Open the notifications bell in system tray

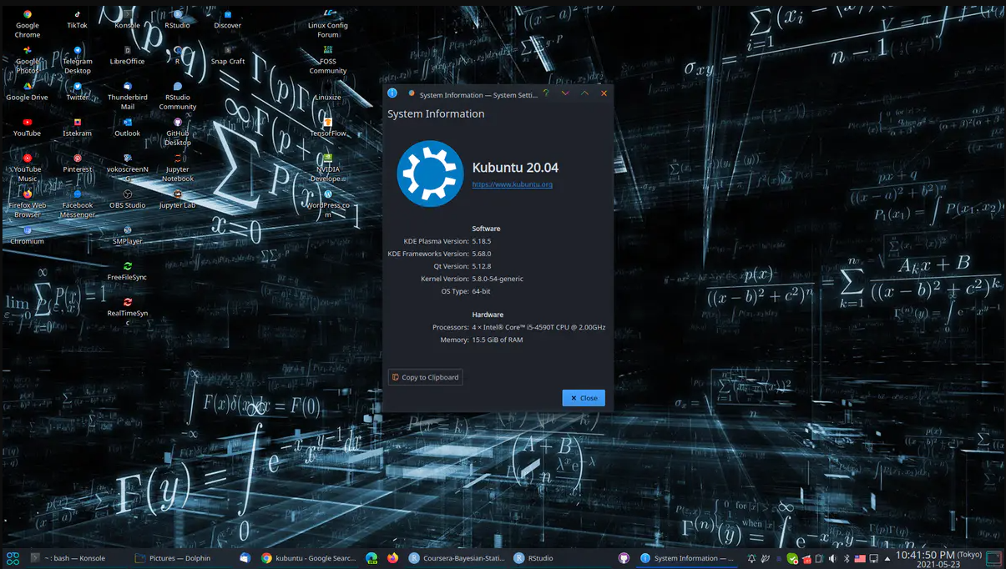tap(751, 558)
